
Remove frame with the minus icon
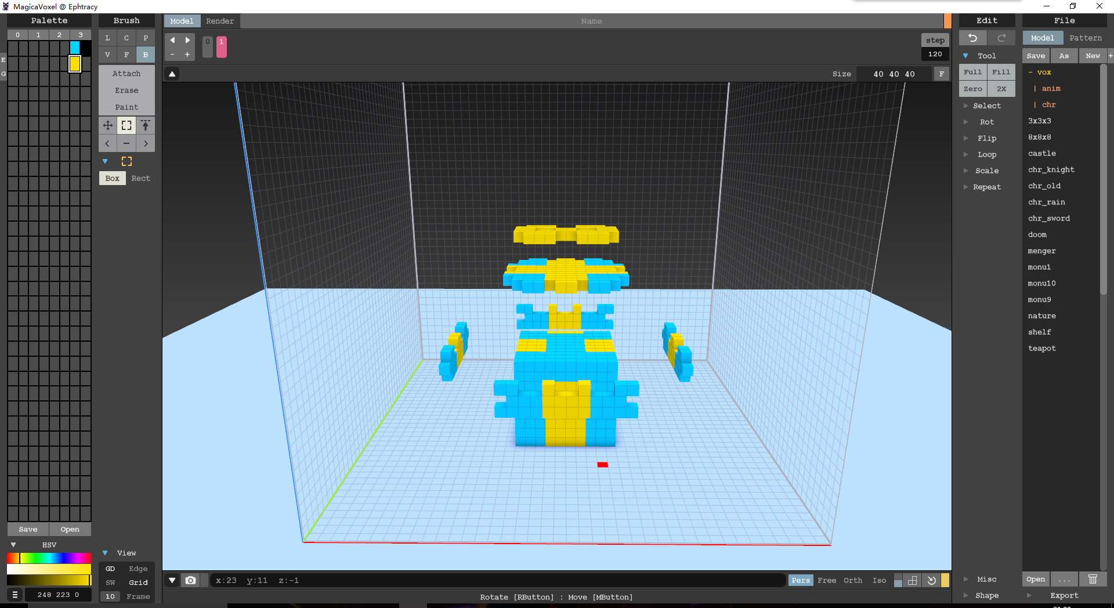[172, 55]
